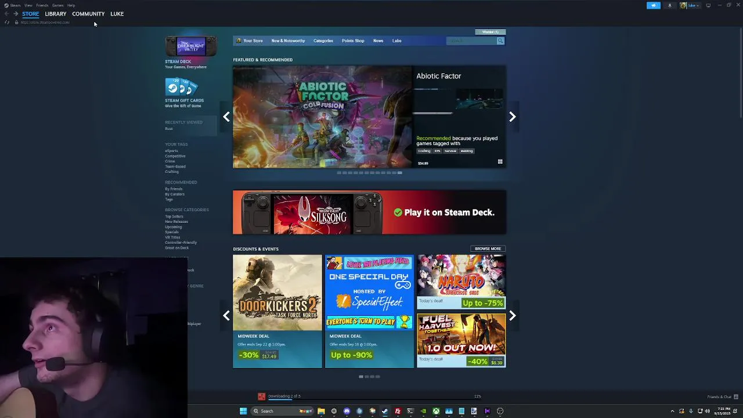Open the Fuel Harvest Together deal
The image size is (743, 418).
461,341
